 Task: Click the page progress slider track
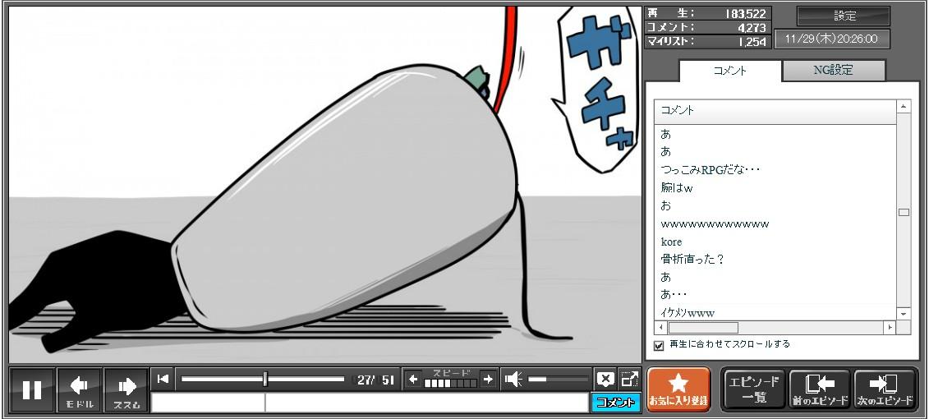click(263, 379)
